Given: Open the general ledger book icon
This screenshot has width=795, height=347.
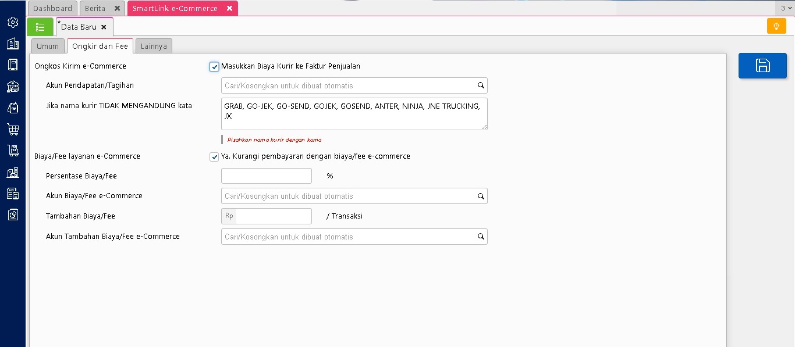Looking at the screenshot, I should coord(13,65).
